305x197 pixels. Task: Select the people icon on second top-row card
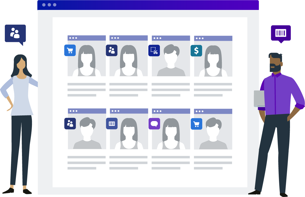[112, 50]
